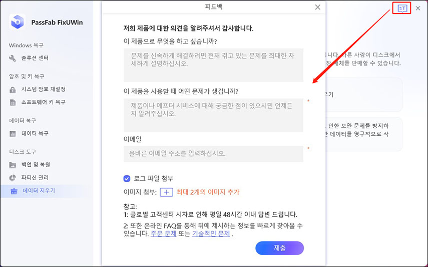Viewport: 428px width, 267px height.
Task: Click the Windows 복구 section heading
Action: point(26,45)
